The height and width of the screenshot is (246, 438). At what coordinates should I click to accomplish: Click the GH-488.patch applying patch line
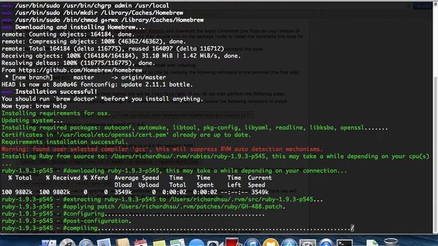tap(143, 206)
